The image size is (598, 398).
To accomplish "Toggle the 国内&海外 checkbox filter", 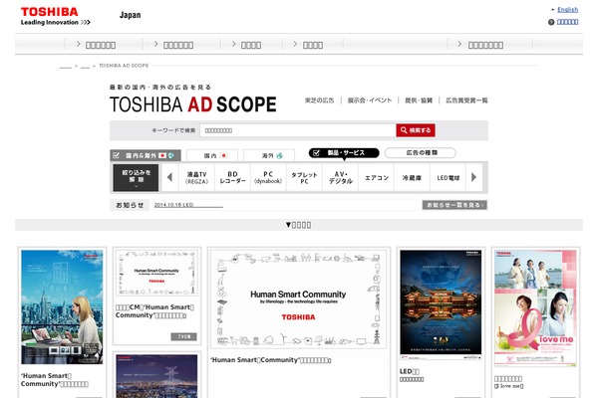I will click(146, 155).
